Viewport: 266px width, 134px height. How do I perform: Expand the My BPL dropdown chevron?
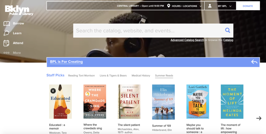pyautogui.click(x=230, y=6)
